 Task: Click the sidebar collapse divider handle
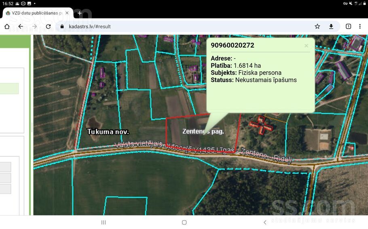[x=32, y=128]
